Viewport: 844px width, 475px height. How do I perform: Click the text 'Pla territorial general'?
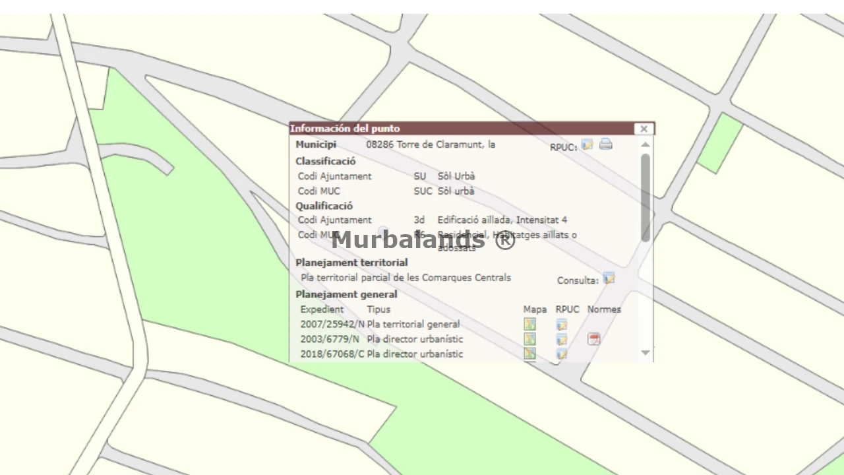(413, 324)
